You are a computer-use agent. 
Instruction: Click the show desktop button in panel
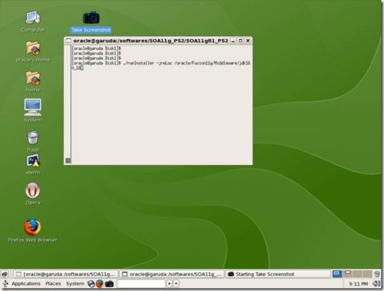tap(5, 274)
